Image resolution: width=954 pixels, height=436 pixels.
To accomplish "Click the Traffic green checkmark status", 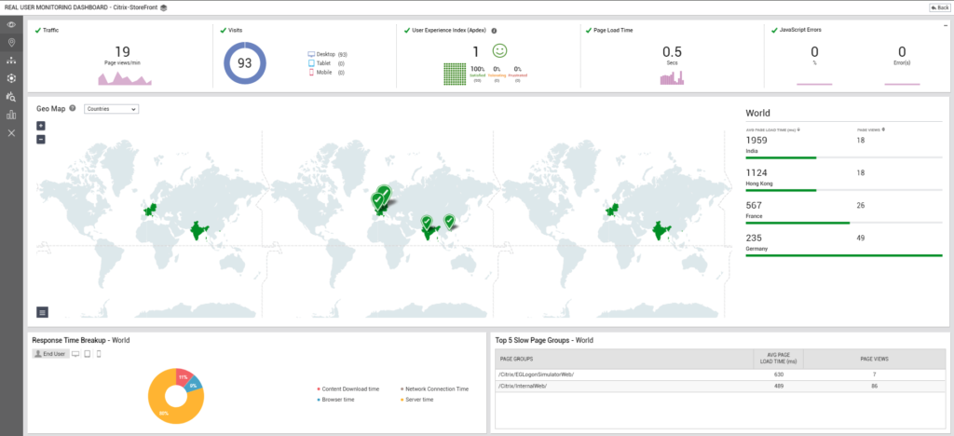I will click(x=37, y=30).
